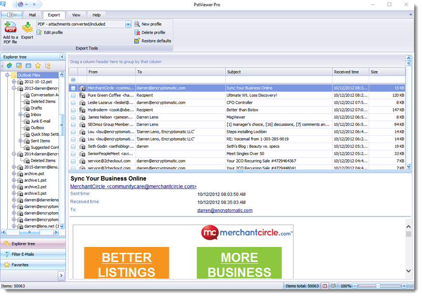Click the Add to a PDF file icon
The image size is (422, 297).
click(x=10, y=27)
